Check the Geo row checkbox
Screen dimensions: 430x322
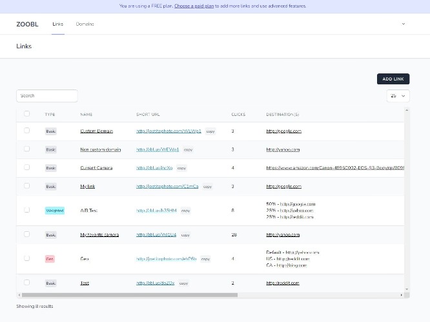point(26,258)
